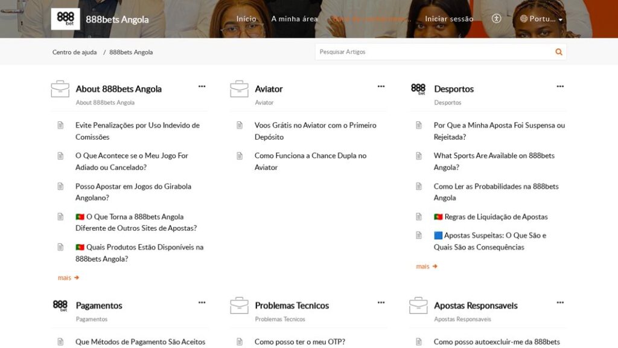The width and height of the screenshot is (618, 348).
Task: Open Apostas Suspeitas article link
Action: 490,241
